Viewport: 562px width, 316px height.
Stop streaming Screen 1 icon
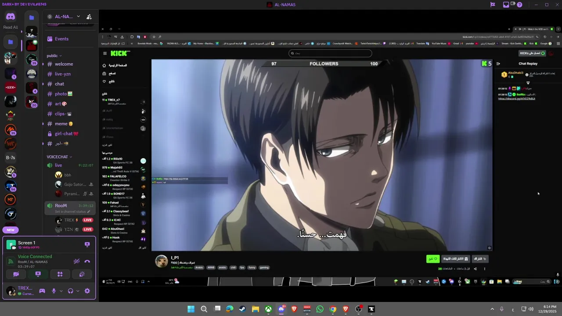tap(87, 244)
